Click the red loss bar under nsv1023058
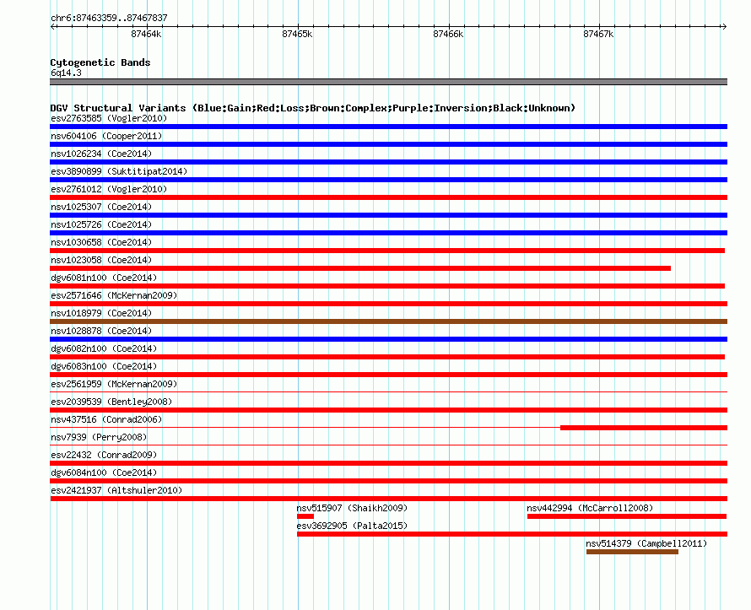Screen dimensions: 751x610 coord(360,268)
